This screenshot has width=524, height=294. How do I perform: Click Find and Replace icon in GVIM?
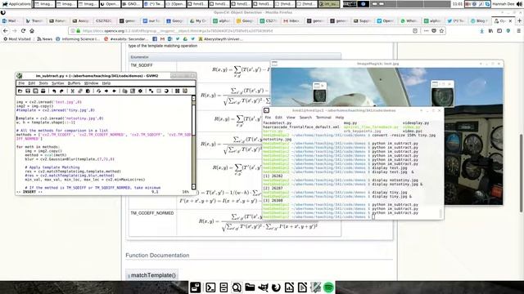pos(98,91)
